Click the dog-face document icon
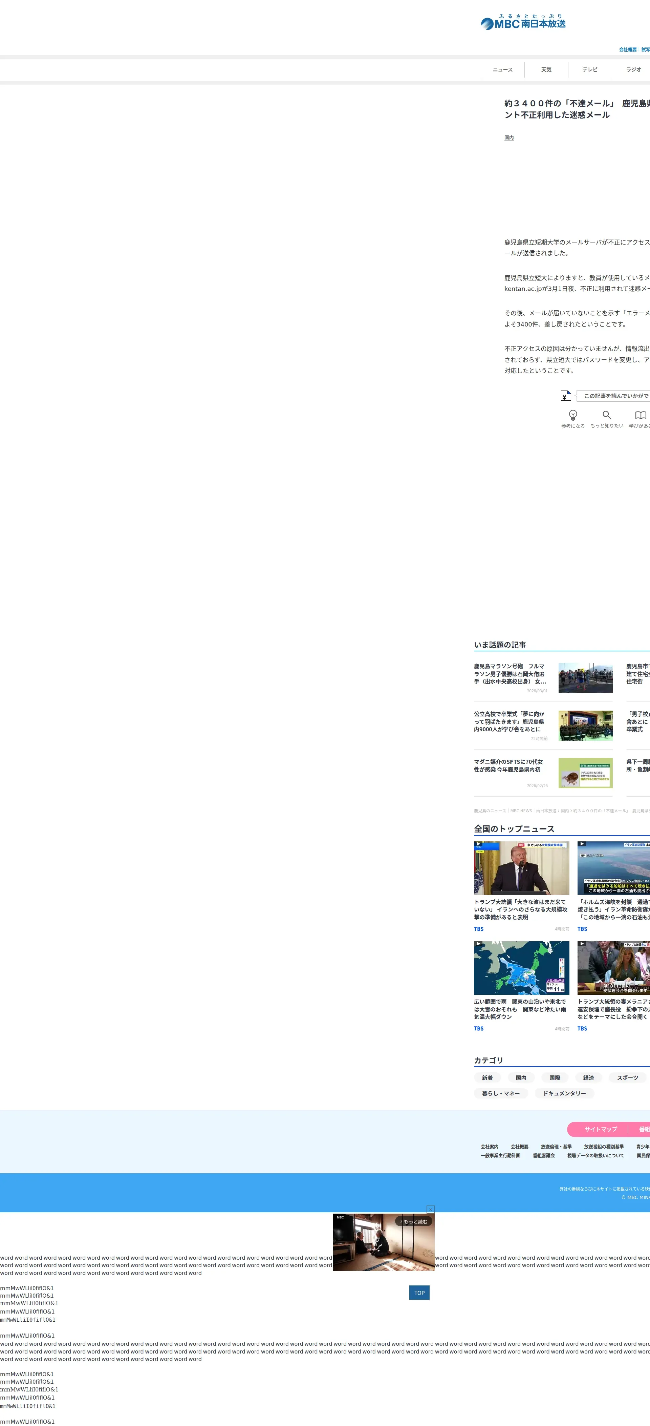The width and height of the screenshot is (650, 1426). [x=565, y=395]
